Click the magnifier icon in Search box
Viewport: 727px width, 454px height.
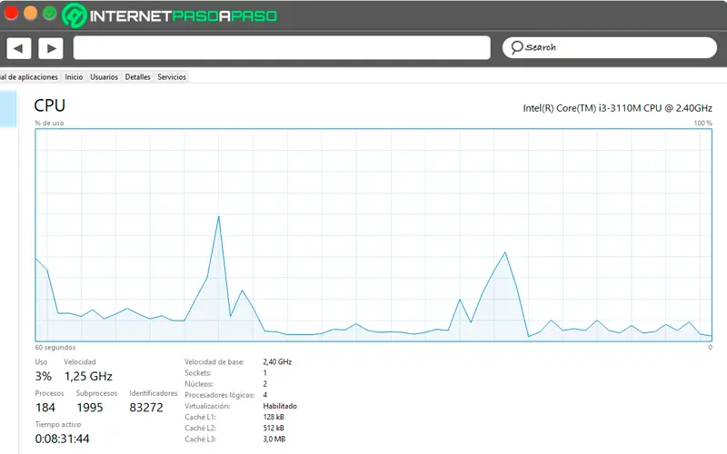point(516,47)
